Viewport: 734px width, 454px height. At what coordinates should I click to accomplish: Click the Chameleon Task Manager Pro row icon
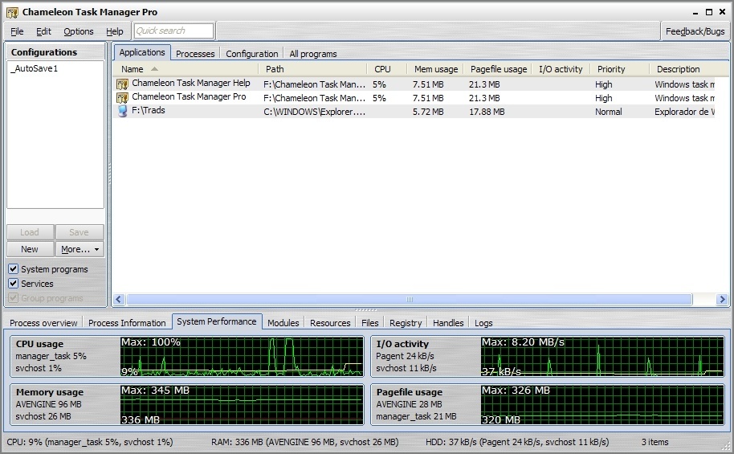pyautogui.click(x=122, y=98)
